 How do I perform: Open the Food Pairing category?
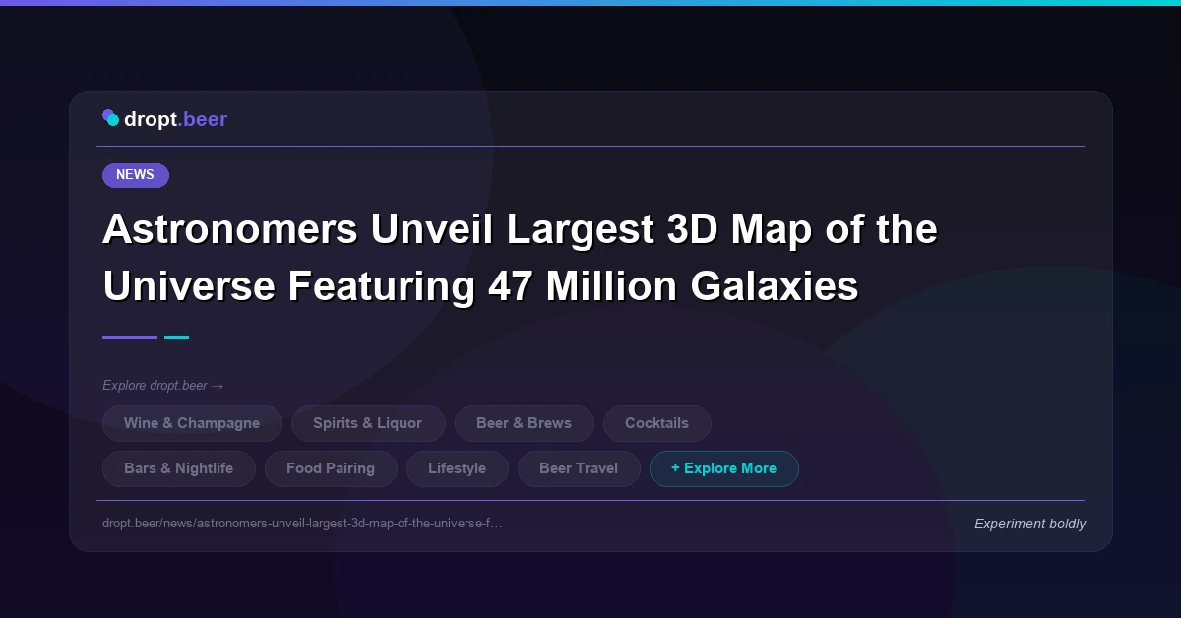331,468
